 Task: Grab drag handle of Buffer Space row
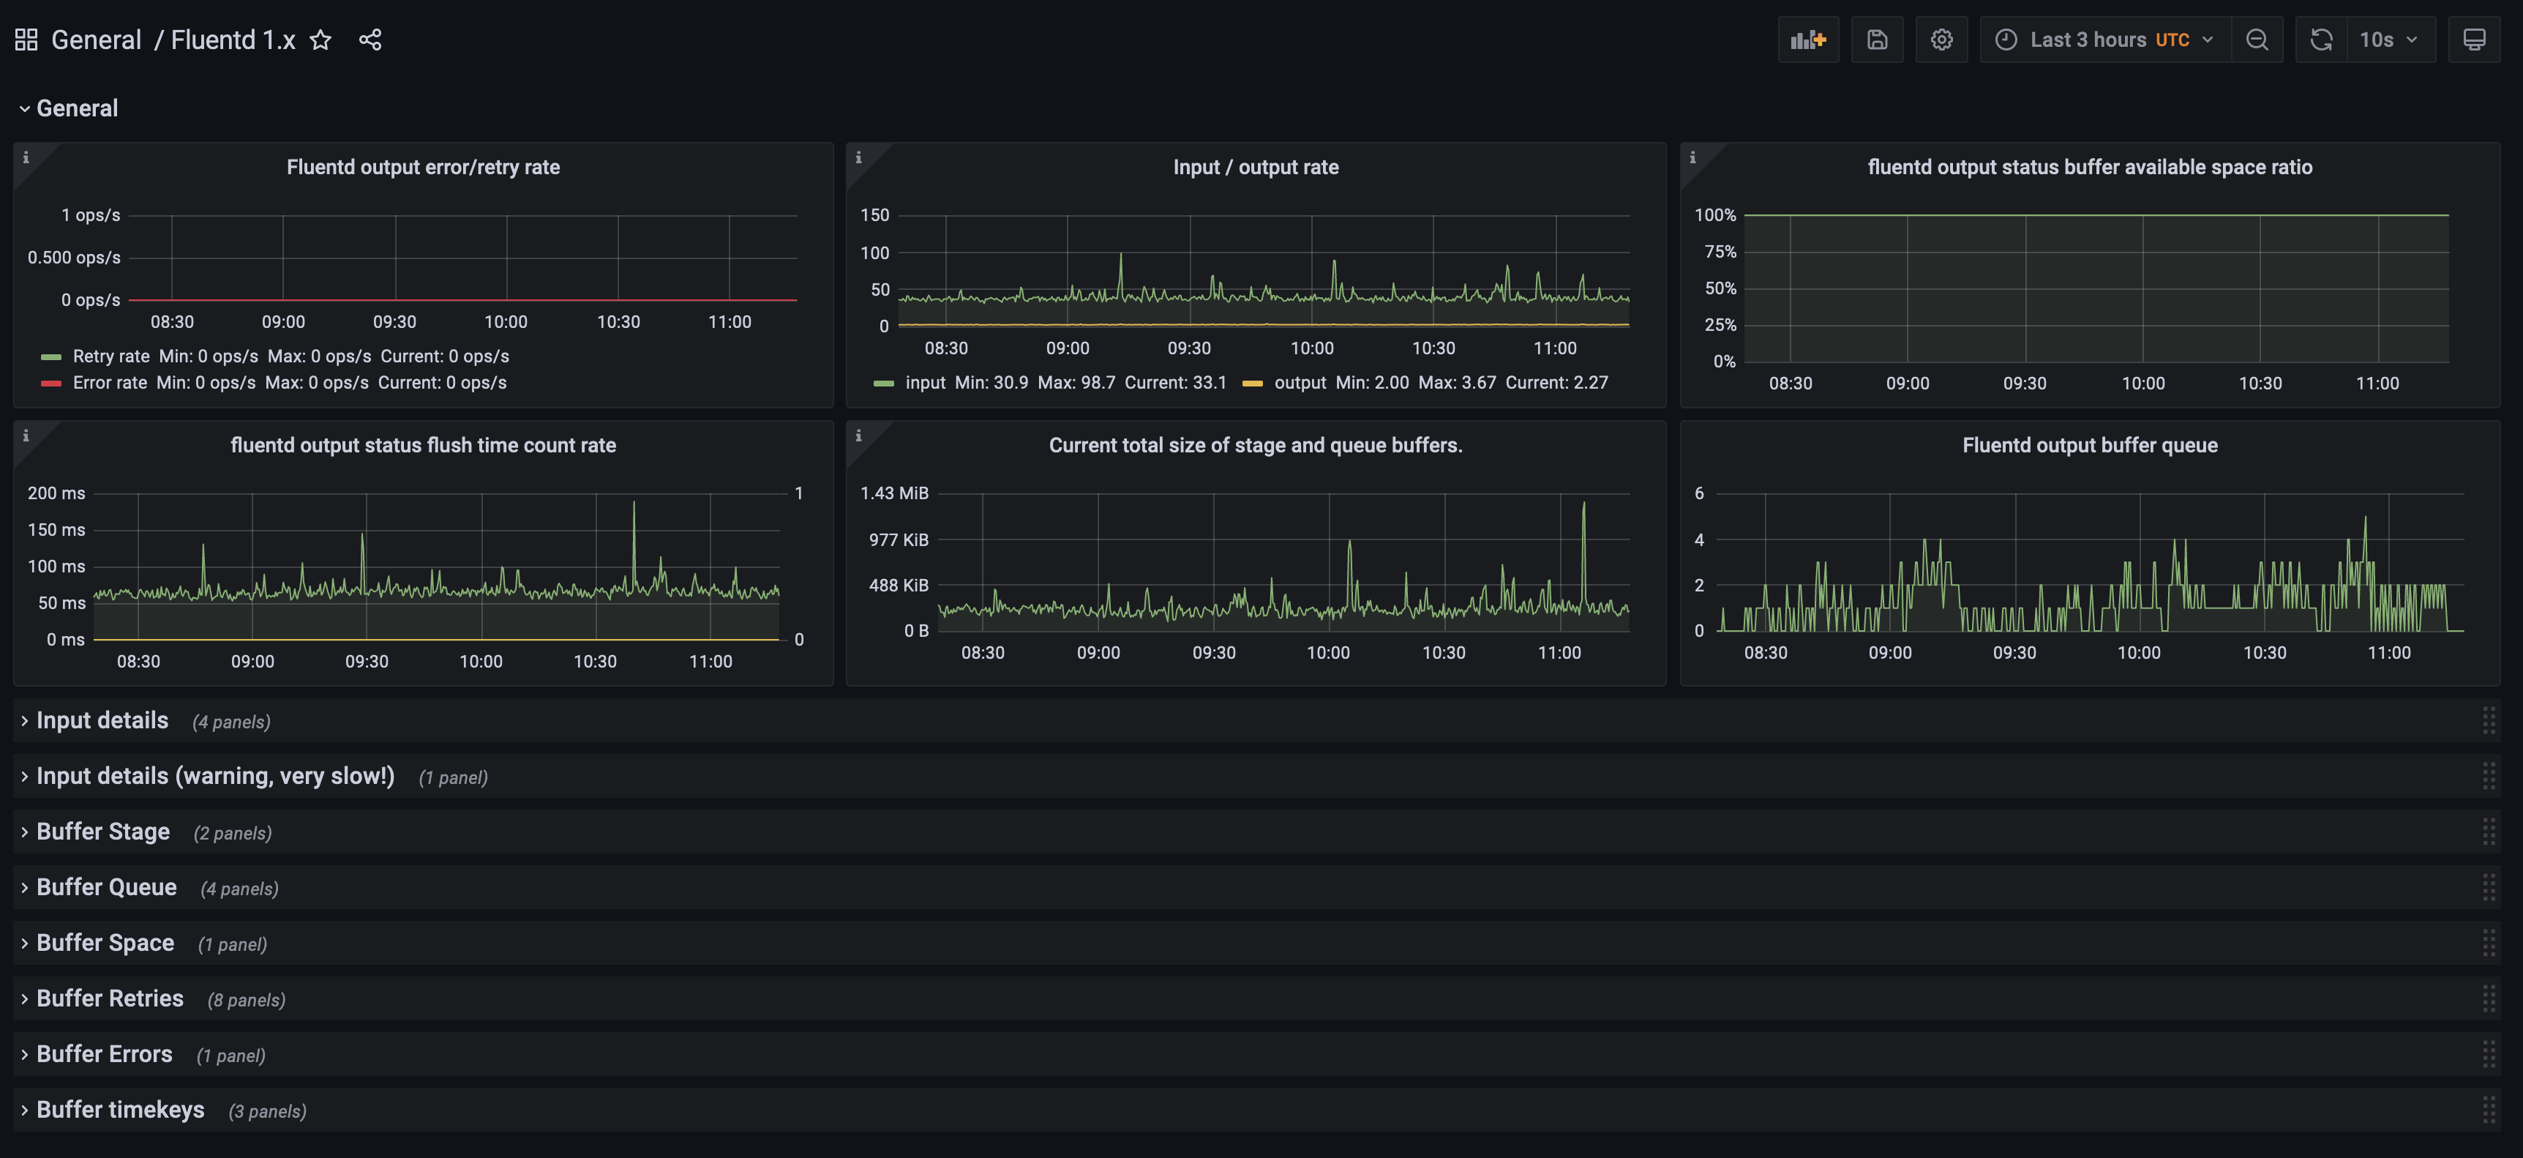coord(2488,943)
